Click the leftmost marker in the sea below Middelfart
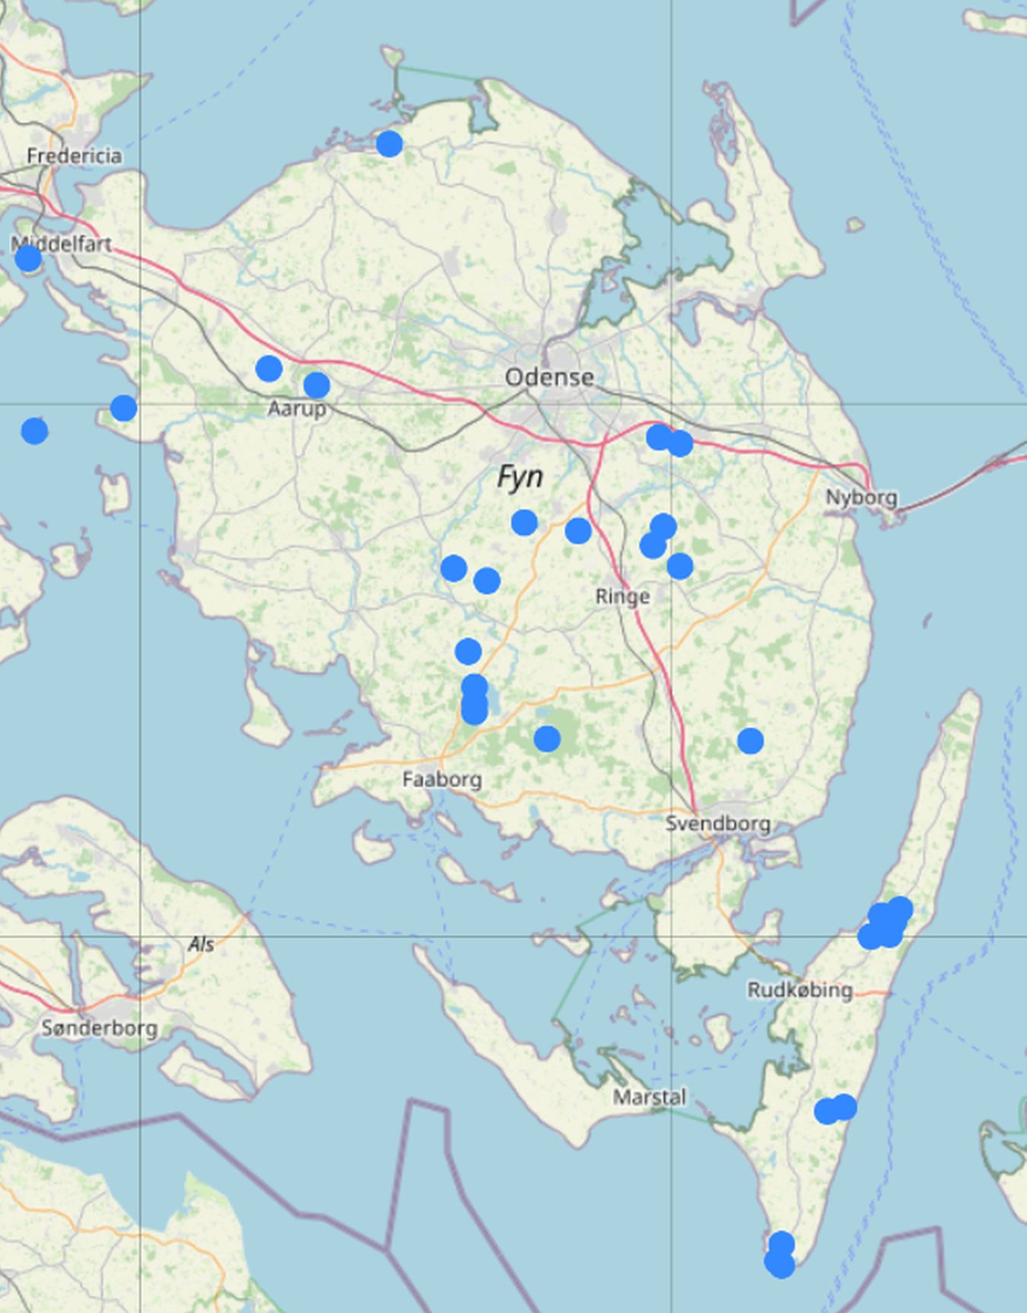1027x1313 pixels. [34, 431]
